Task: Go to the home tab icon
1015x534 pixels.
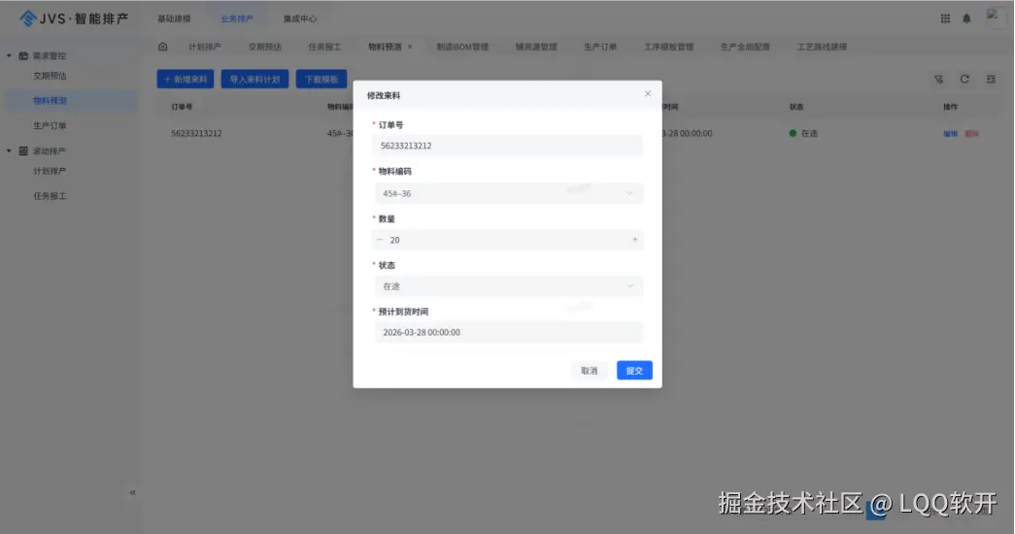Action: point(163,47)
